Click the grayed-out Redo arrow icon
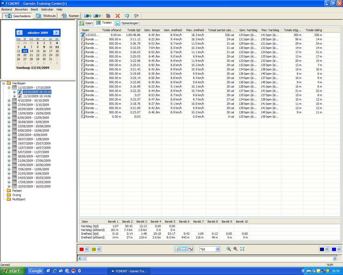Screen dimensions: 343x275 coord(136,16)
